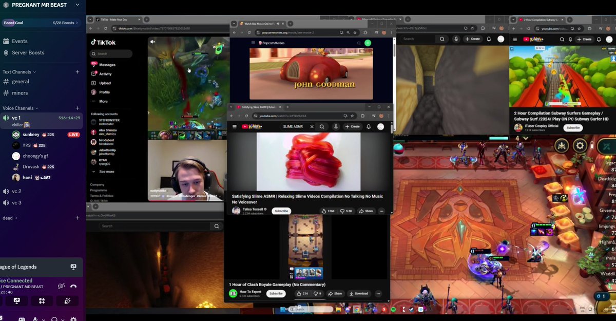The width and height of the screenshot is (616, 321).
Task: Open headphone output options arrow
Action: 62,319
